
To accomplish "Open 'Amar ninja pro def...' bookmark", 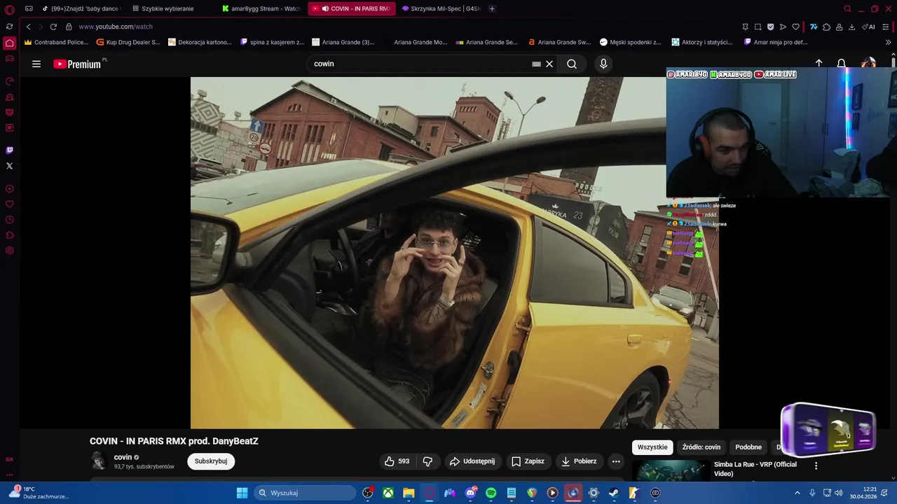I will (x=776, y=42).
